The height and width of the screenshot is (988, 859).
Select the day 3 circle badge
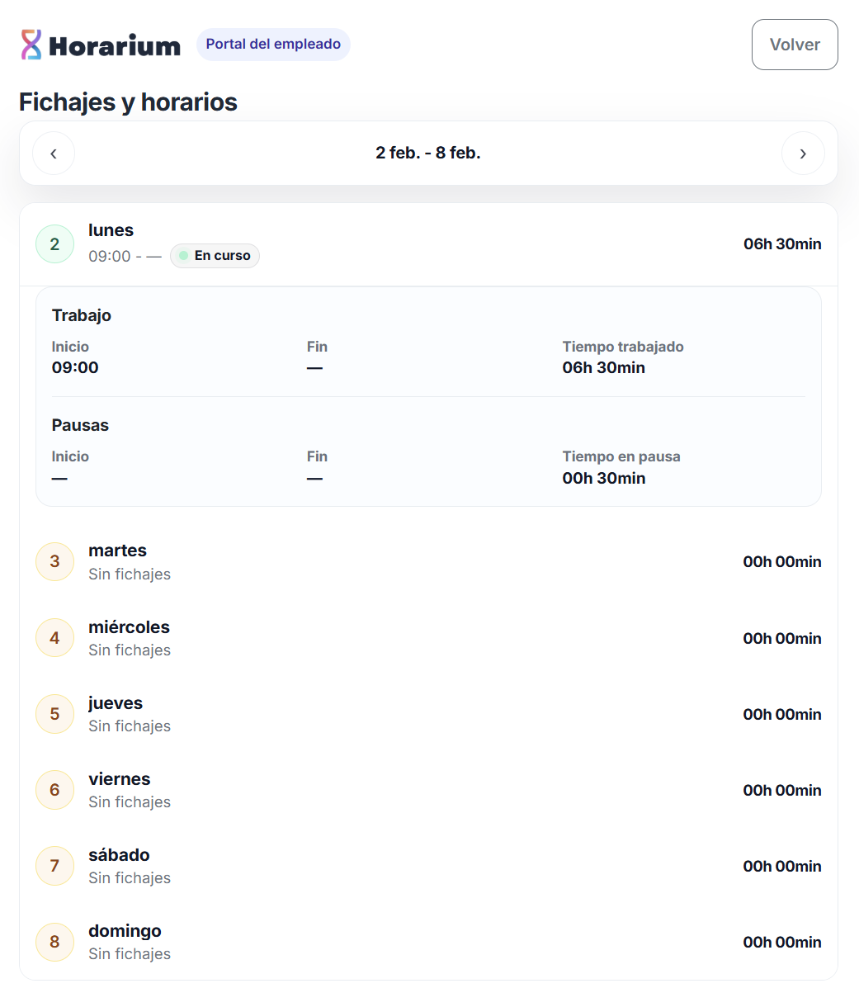(55, 562)
